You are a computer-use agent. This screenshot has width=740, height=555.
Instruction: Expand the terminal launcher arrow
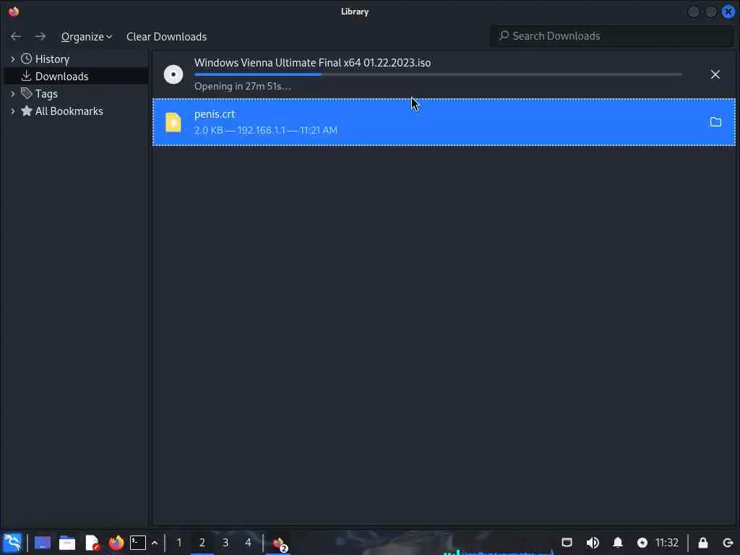tap(155, 543)
